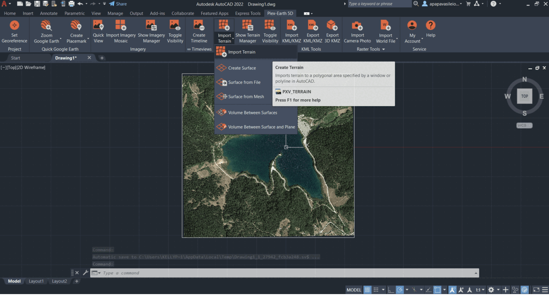The height and width of the screenshot is (295, 549).
Task: Click the Customize wrench beside the command line
Action: 85,273
